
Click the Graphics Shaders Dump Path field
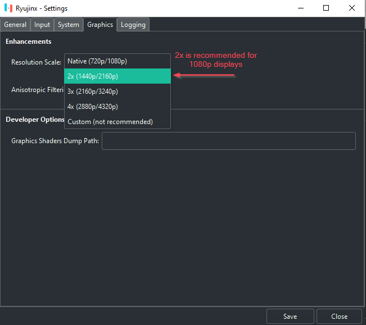tap(228, 141)
